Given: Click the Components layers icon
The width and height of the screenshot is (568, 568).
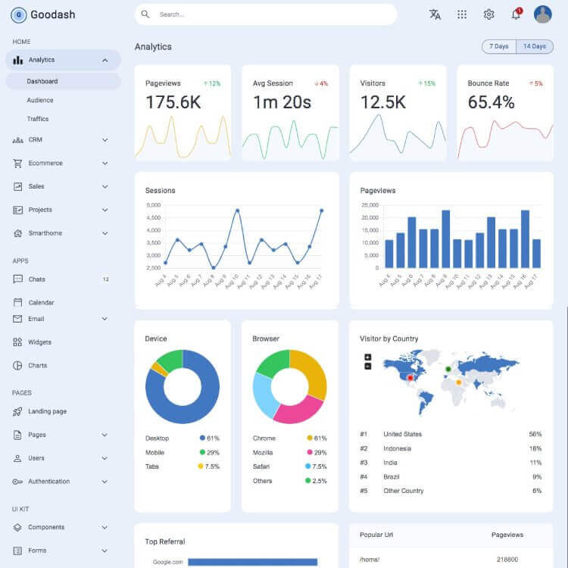Looking at the screenshot, I should [17, 527].
